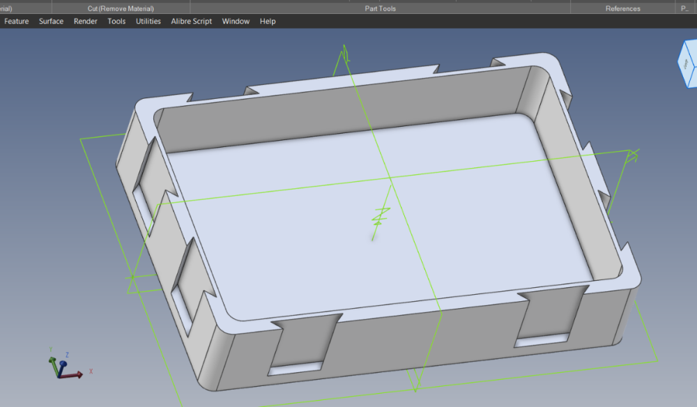Viewport: 697px width, 407px height.
Task: Open the Tools menu
Action: [116, 22]
